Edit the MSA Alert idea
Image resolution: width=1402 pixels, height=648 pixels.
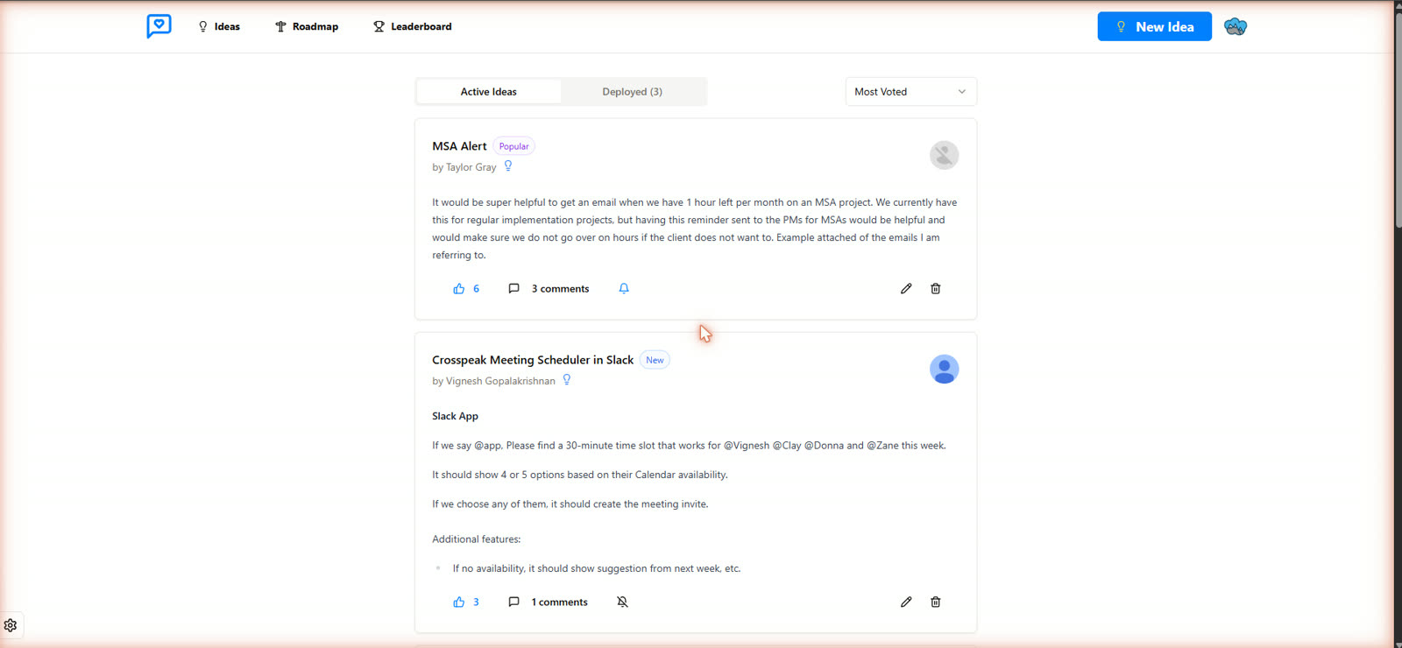pos(906,288)
